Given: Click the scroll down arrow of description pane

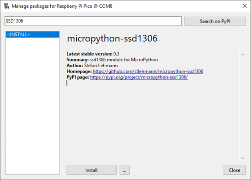Looking at the screenshot, I should (243, 158).
